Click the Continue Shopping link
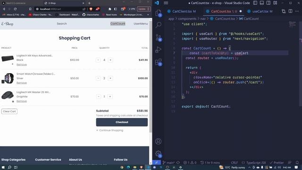Viewport: 302px width, 170px height. (109, 130)
